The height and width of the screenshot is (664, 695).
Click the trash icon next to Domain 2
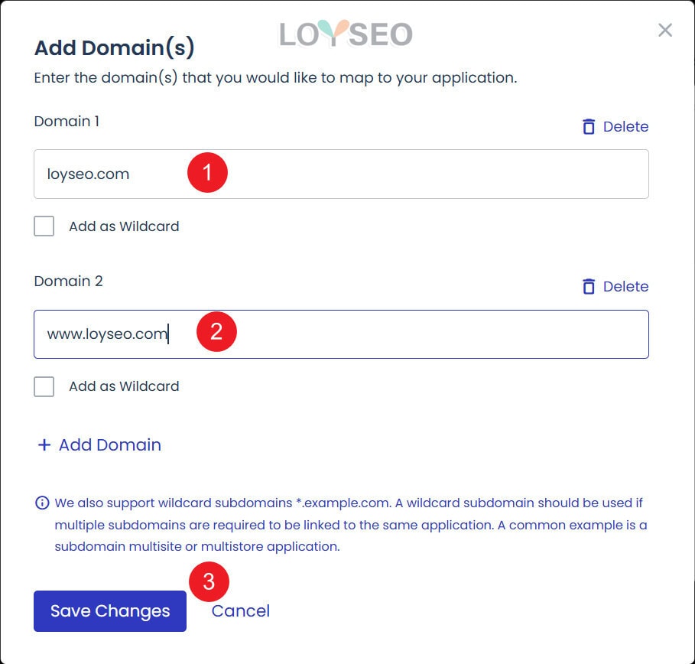pos(588,286)
